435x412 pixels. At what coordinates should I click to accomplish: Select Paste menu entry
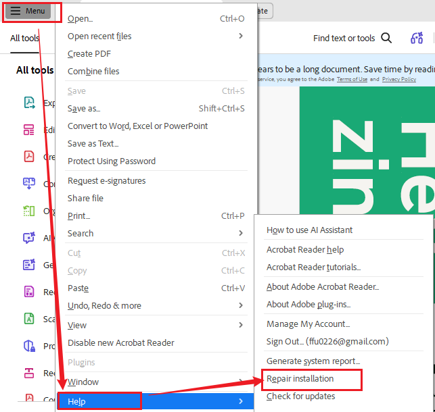pos(156,288)
